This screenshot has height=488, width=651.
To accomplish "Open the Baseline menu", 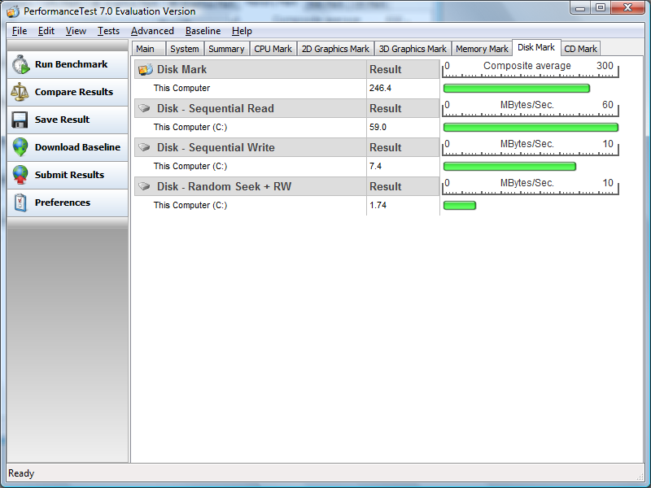I will click(x=203, y=31).
